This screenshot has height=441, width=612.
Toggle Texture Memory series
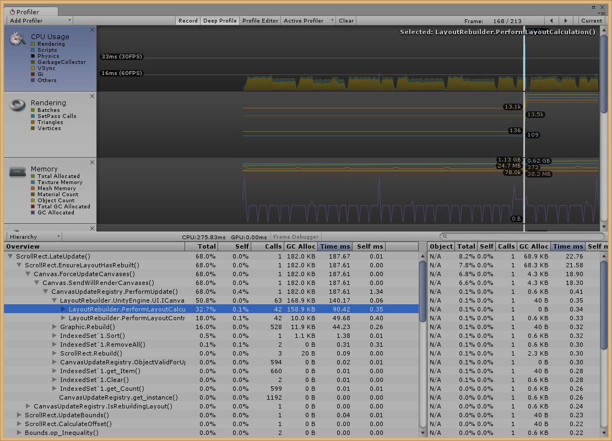pyautogui.click(x=33, y=182)
